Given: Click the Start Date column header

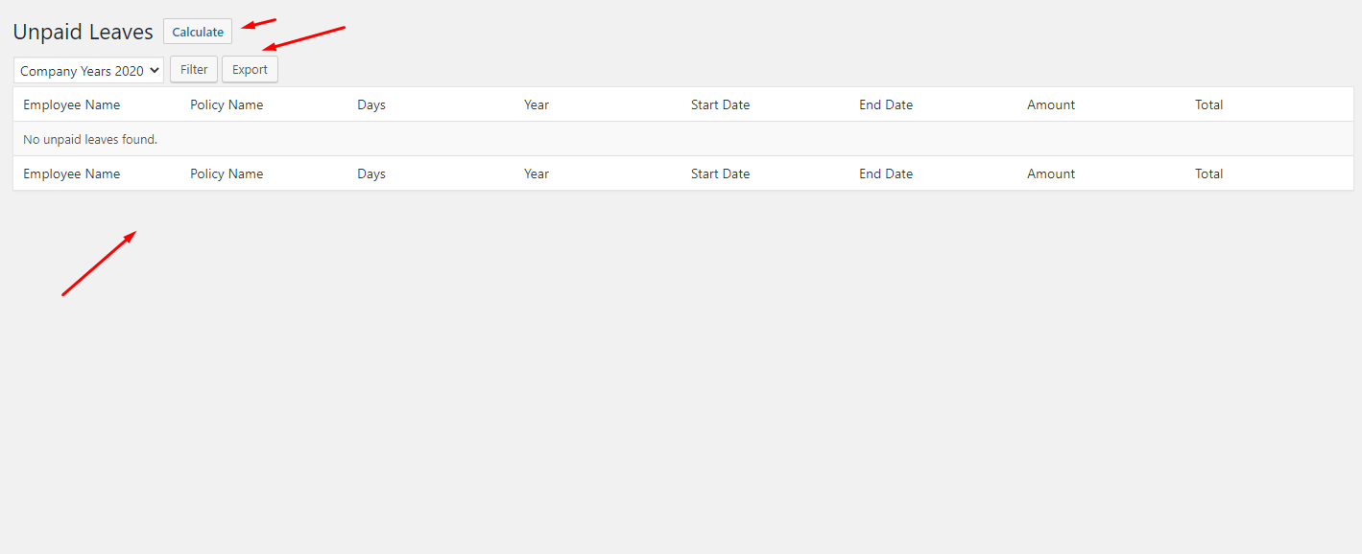Looking at the screenshot, I should tap(720, 104).
